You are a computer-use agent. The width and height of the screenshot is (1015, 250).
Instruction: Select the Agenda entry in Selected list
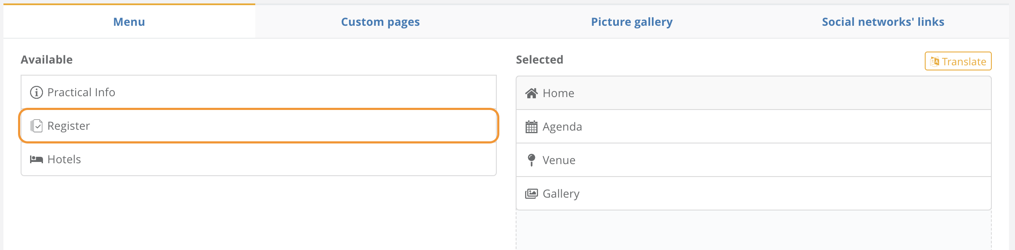[754, 127]
